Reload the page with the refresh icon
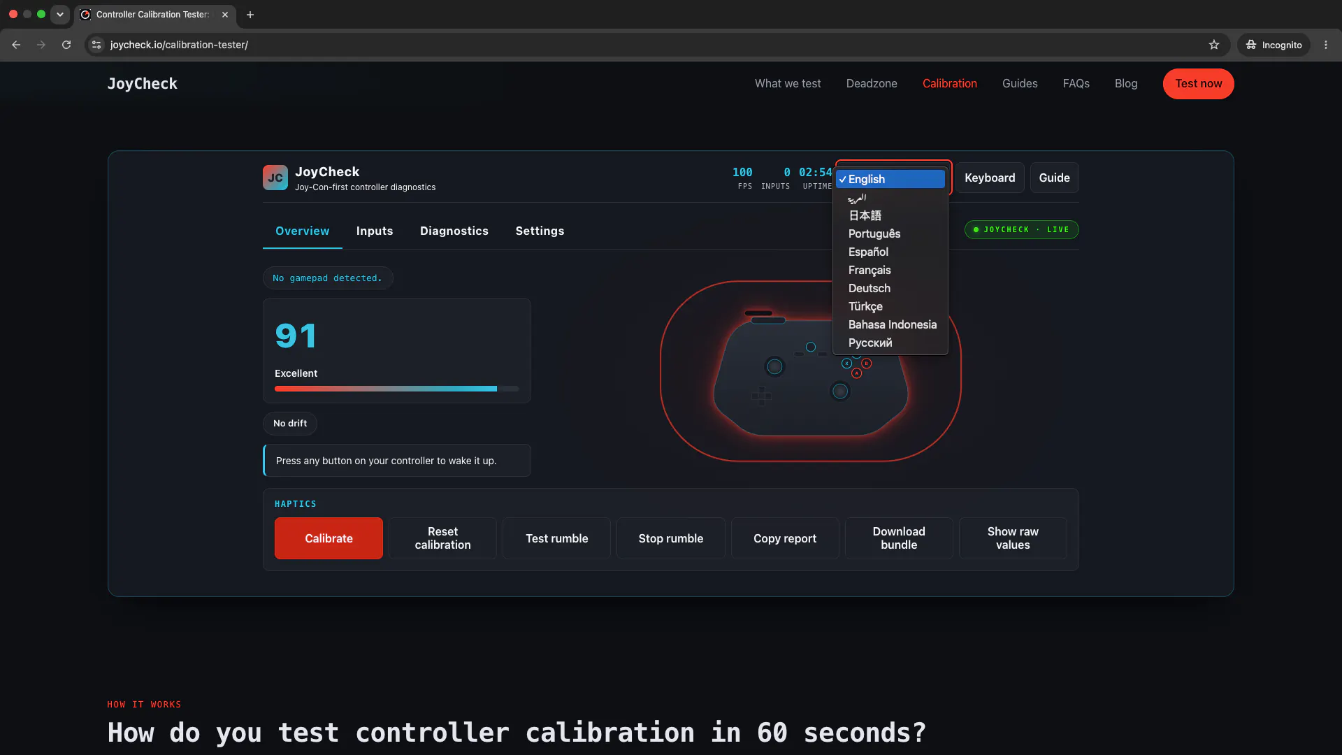1342x755 pixels. [x=66, y=45]
